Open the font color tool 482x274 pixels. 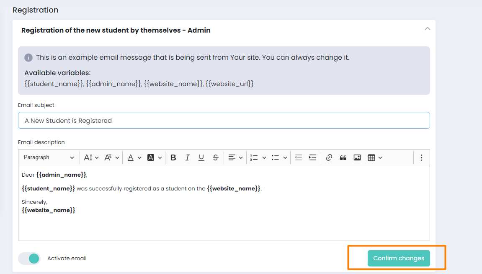pyautogui.click(x=131, y=157)
